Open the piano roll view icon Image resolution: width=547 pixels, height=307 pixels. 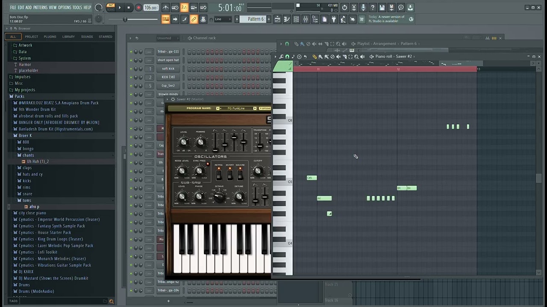click(x=287, y=19)
